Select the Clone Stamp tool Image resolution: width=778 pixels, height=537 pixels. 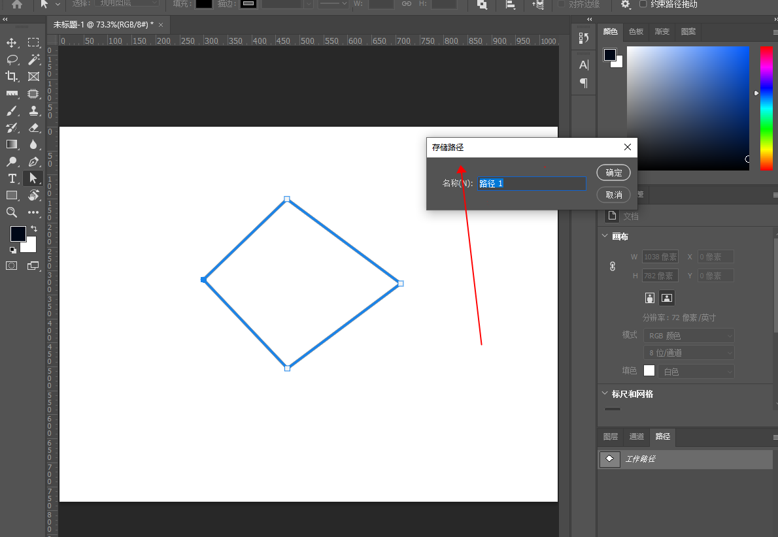click(x=34, y=110)
